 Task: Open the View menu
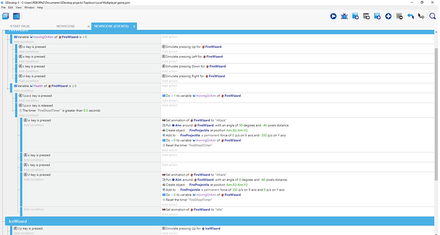pyautogui.click(x=18, y=8)
